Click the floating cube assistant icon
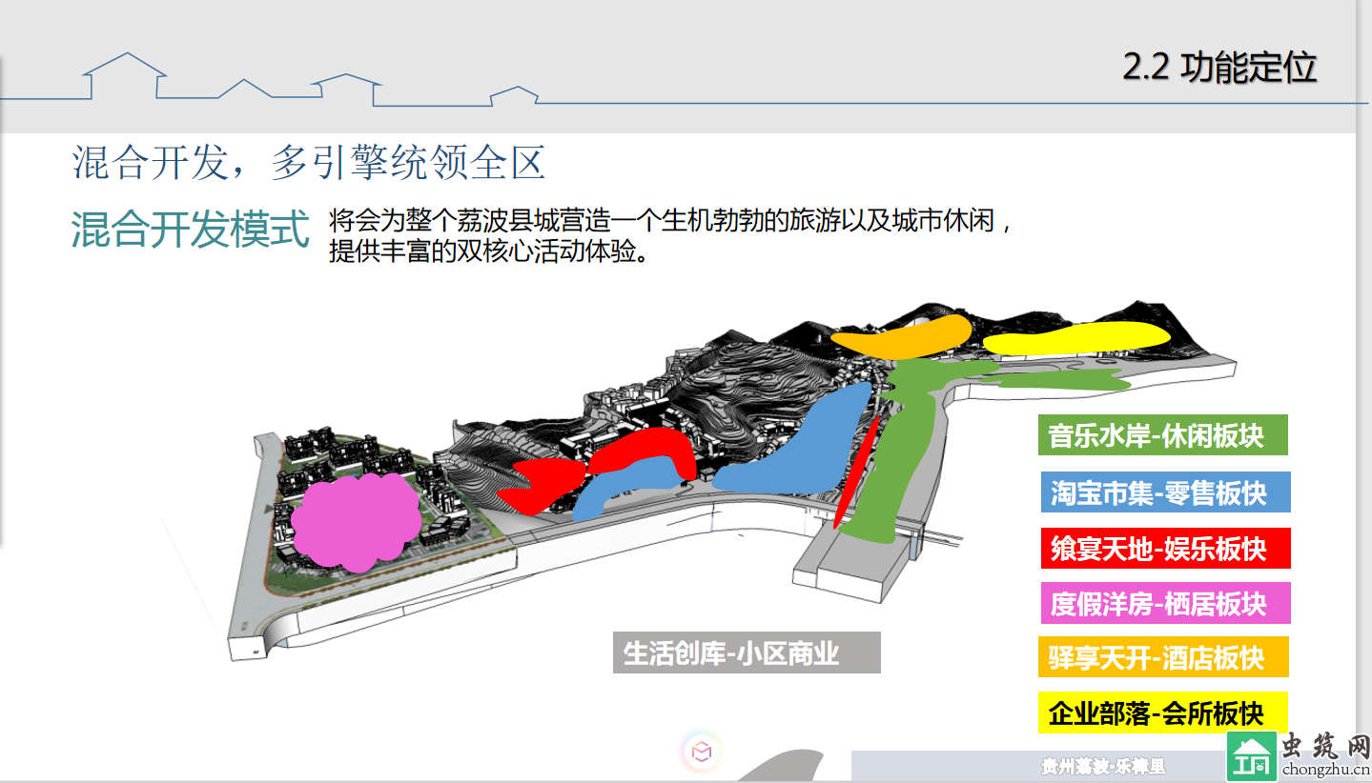 point(702,753)
